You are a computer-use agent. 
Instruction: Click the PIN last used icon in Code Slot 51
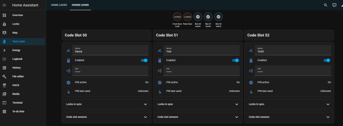(160, 91)
